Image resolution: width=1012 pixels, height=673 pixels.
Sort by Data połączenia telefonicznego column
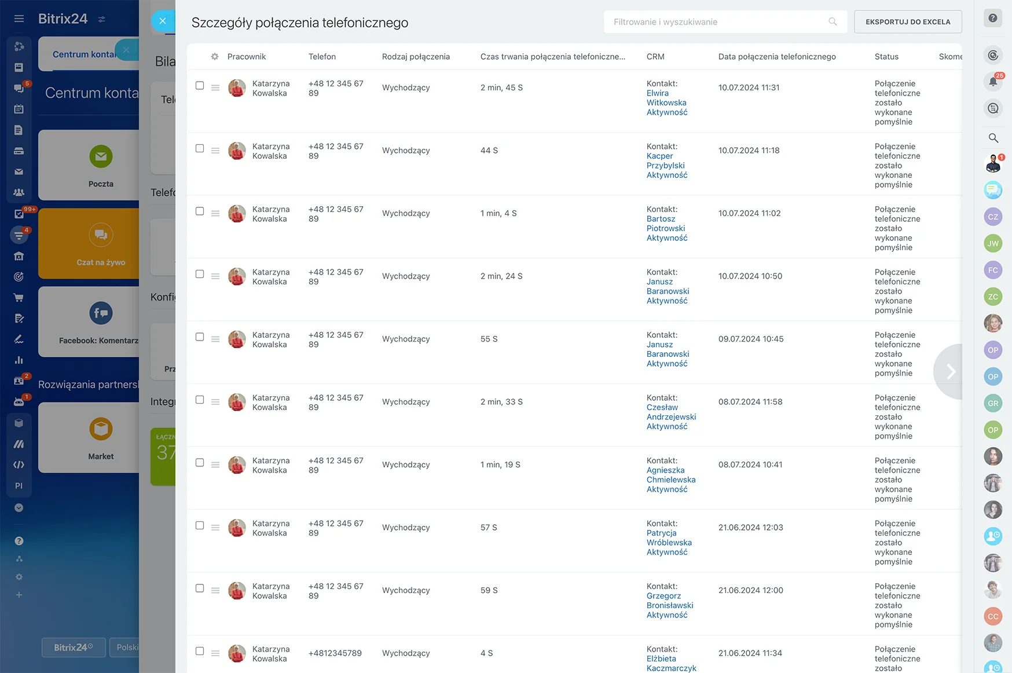pyautogui.click(x=776, y=57)
